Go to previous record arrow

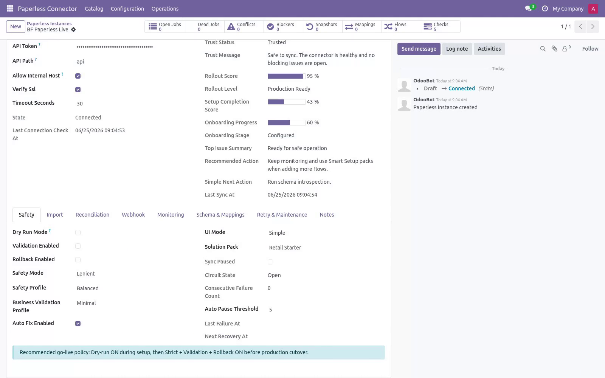[x=580, y=26]
